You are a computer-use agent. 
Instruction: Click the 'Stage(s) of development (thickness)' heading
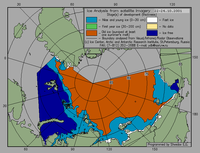click(x=132, y=15)
